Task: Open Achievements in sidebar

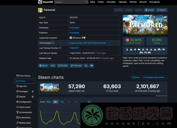Action: (x=24, y=112)
